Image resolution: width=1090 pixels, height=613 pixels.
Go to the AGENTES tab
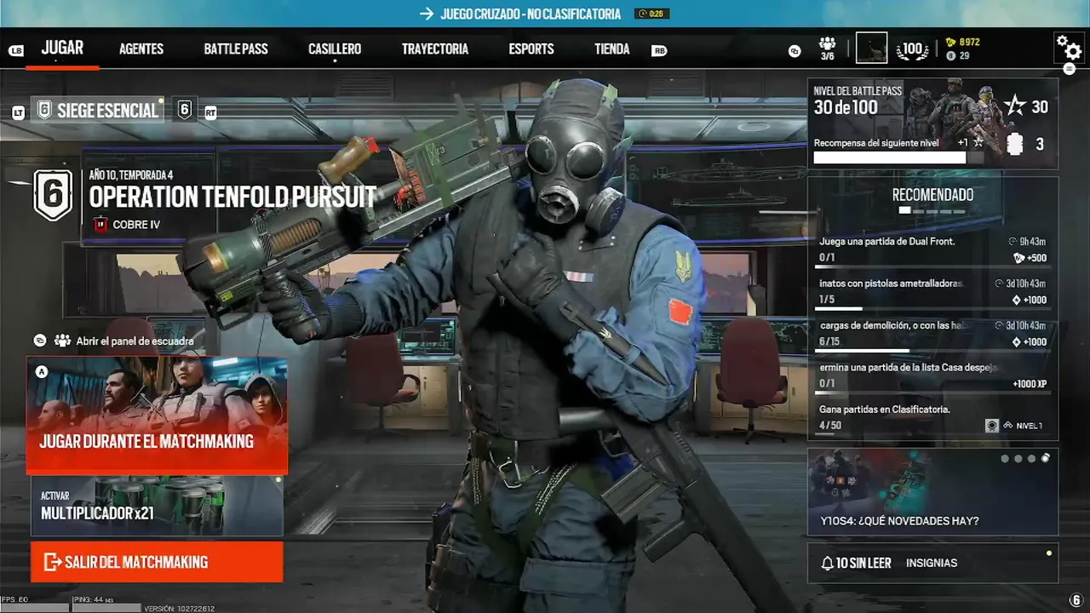click(x=141, y=49)
